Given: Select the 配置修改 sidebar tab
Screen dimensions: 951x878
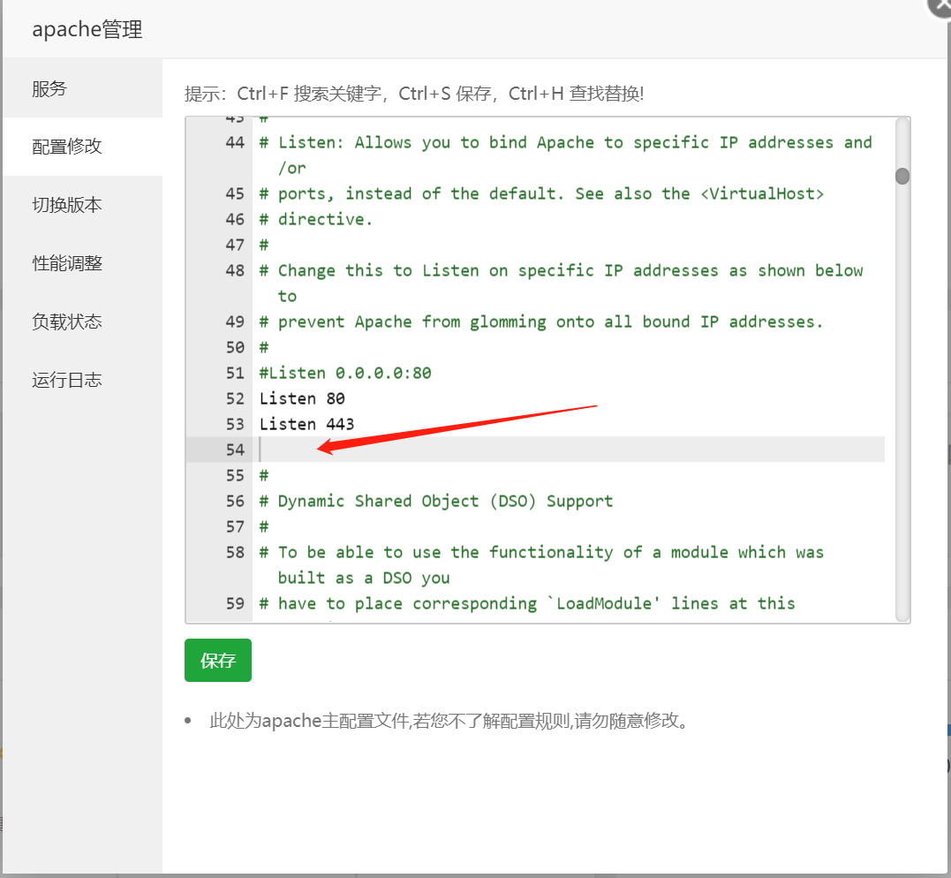Looking at the screenshot, I should click(82, 147).
